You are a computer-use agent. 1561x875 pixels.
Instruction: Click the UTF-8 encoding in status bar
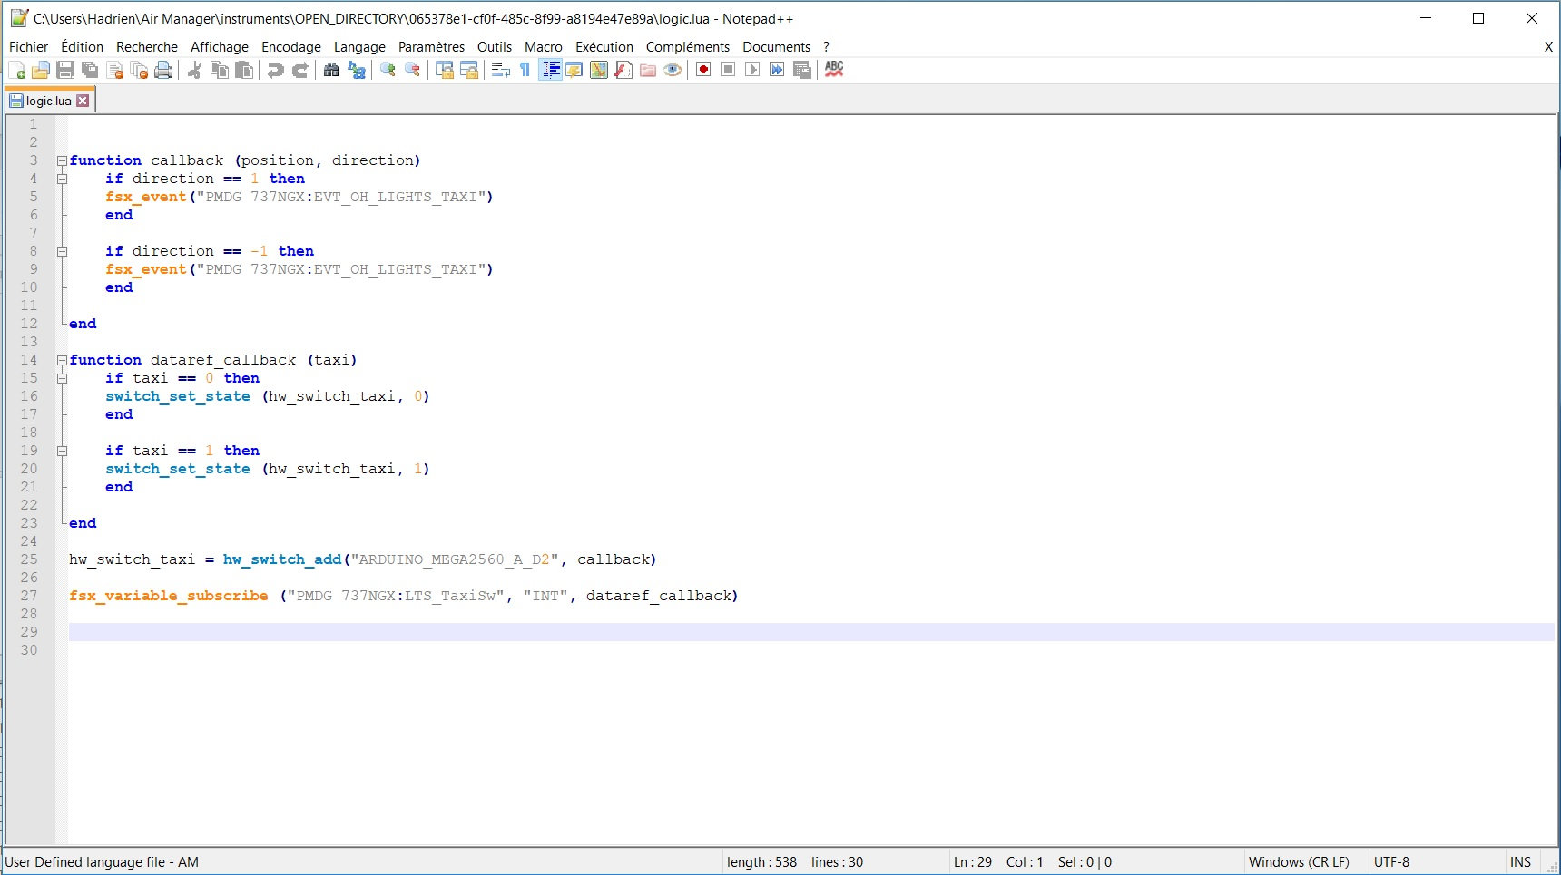(1391, 862)
